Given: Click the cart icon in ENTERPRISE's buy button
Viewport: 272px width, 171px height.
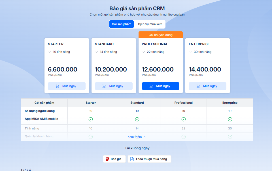Looking at the screenshot, I should (x=198, y=86).
